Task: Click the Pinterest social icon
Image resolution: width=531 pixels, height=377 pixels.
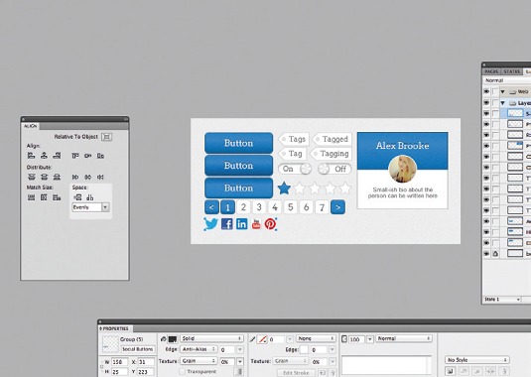Action: pos(270,224)
